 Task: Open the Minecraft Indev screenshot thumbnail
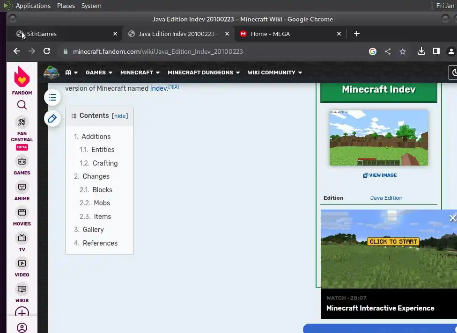[x=379, y=138]
